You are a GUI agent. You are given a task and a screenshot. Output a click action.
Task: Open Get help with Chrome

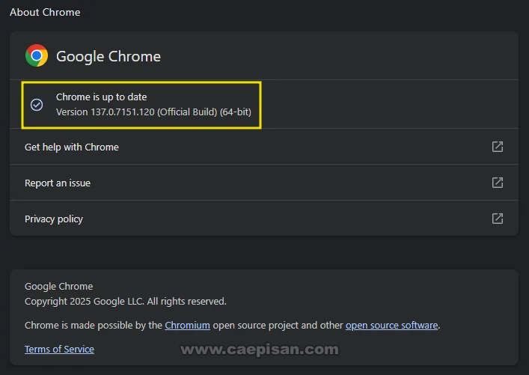pyautogui.click(x=264, y=147)
